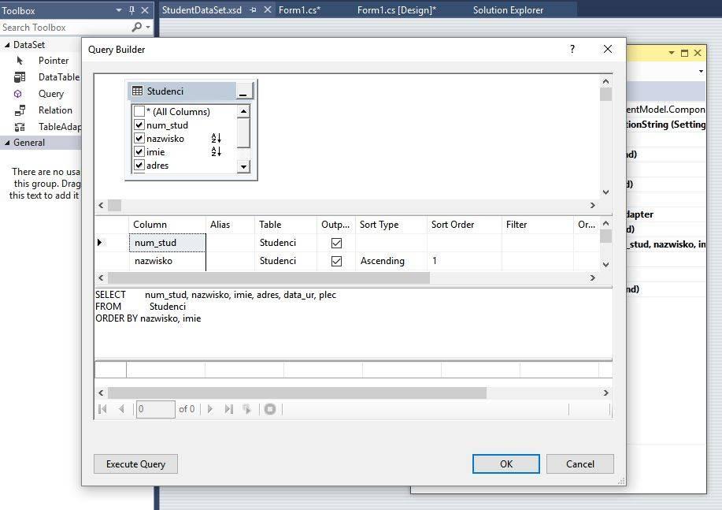Minimize the Studenci table pane
Image resolution: width=722 pixels, height=510 pixels.
pyautogui.click(x=243, y=91)
